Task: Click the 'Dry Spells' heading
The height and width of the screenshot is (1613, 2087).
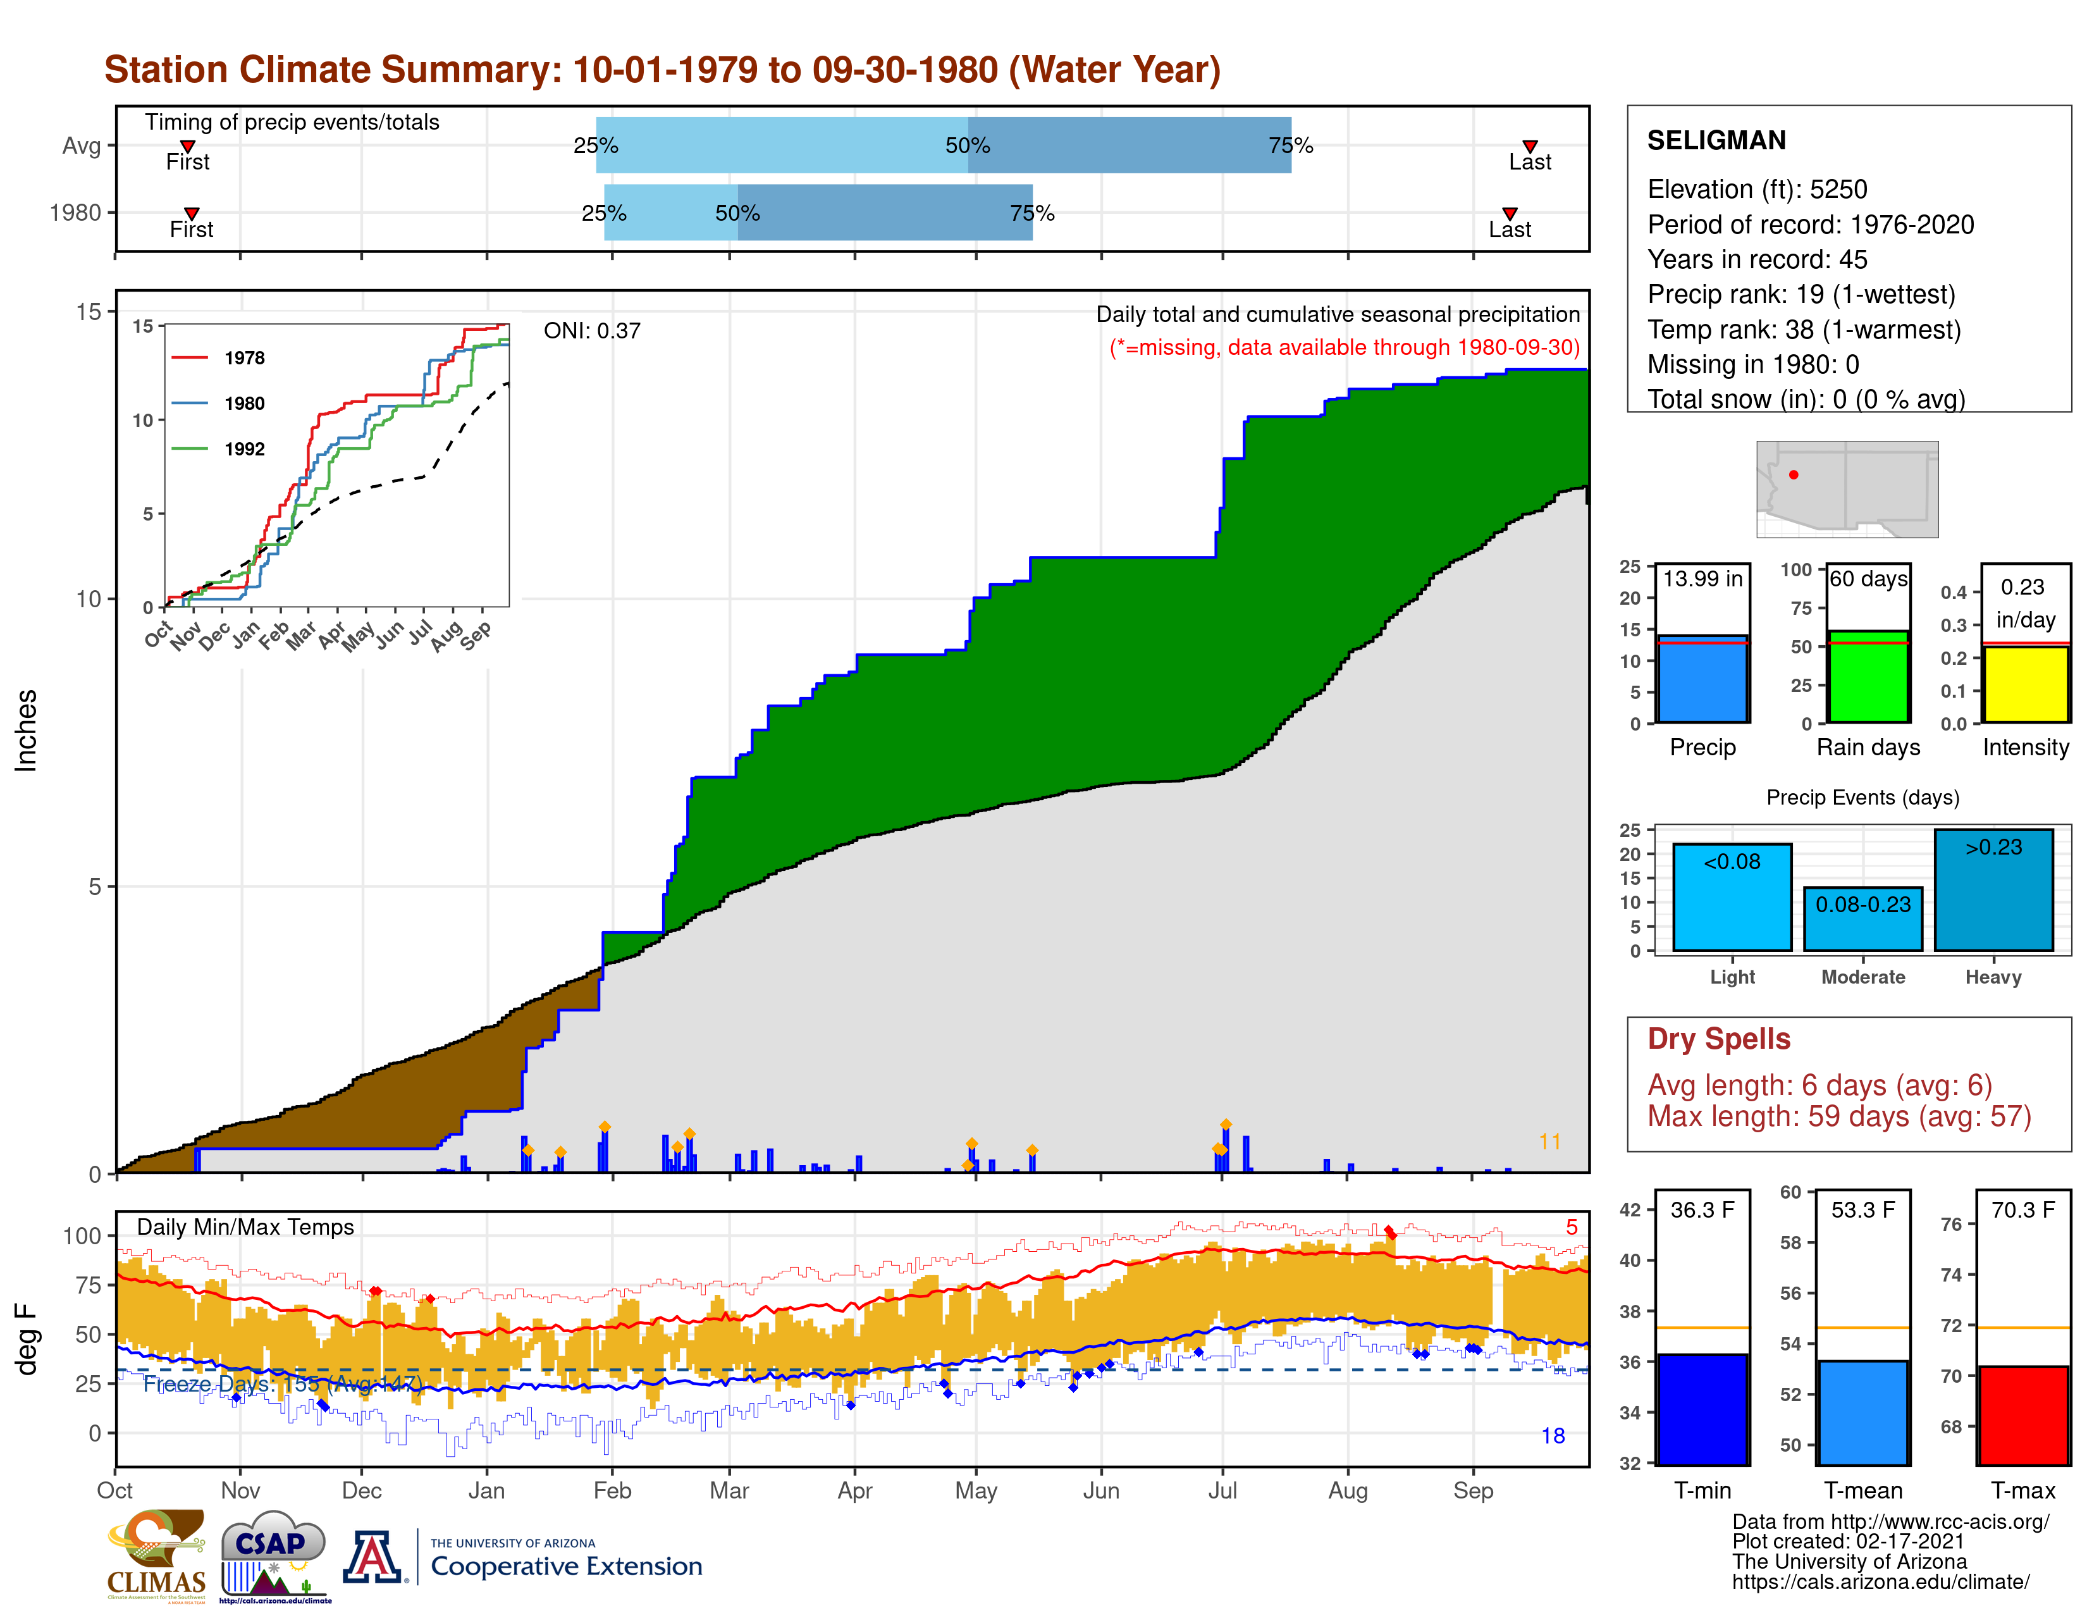Action: pyautogui.click(x=1718, y=1039)
